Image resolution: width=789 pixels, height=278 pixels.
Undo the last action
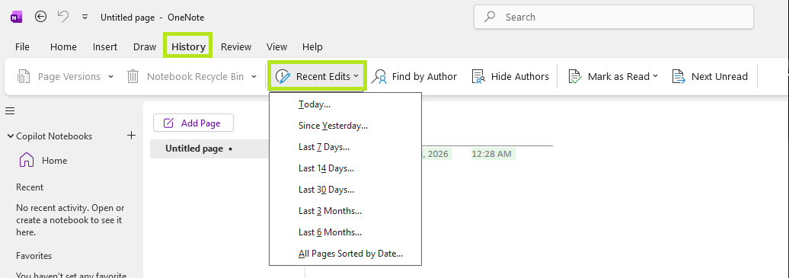pos(63,17)
